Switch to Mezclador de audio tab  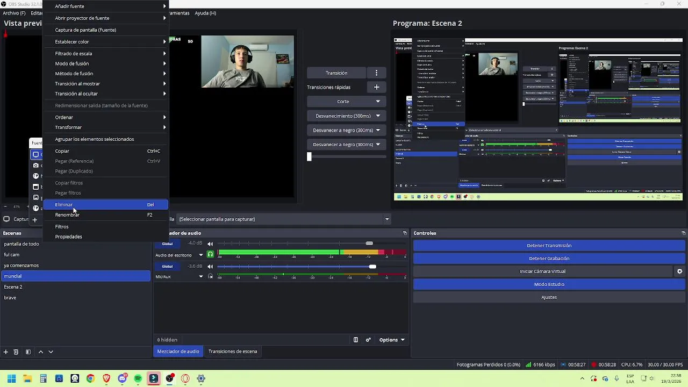point(178,352)
